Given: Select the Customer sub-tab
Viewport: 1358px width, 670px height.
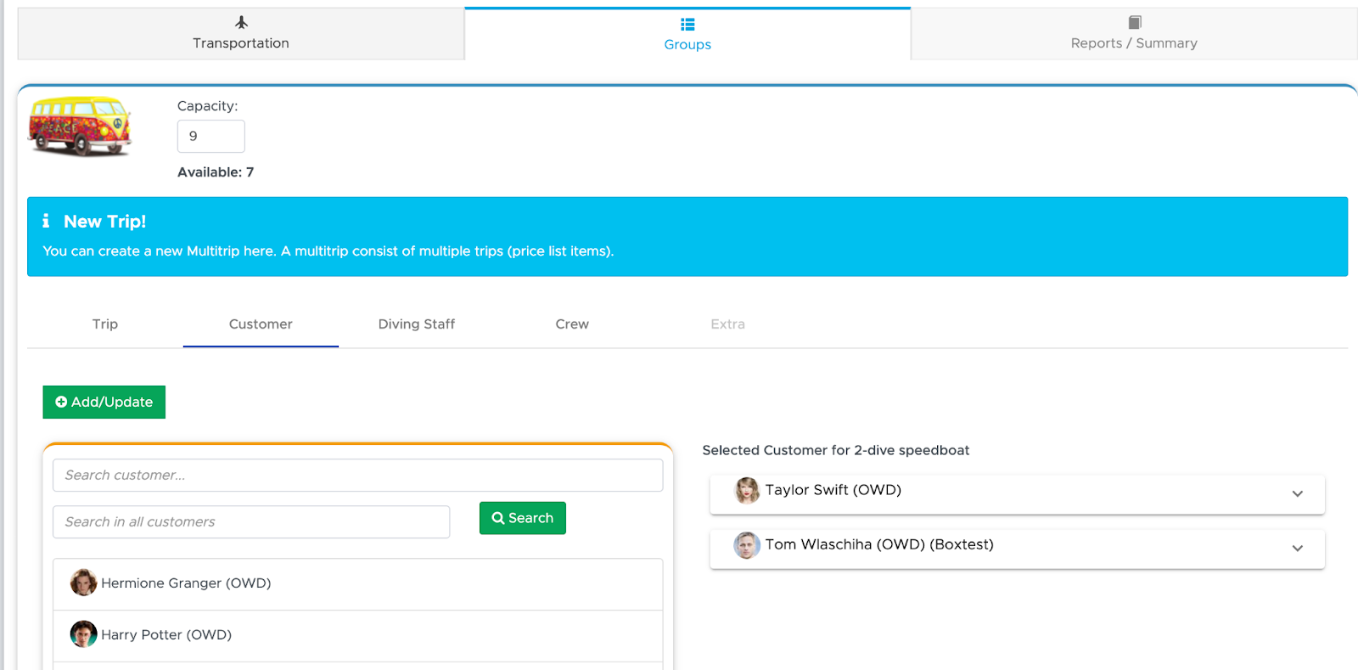Looking at the screenshot, I should pyautogui.click(x=261, y=324).
